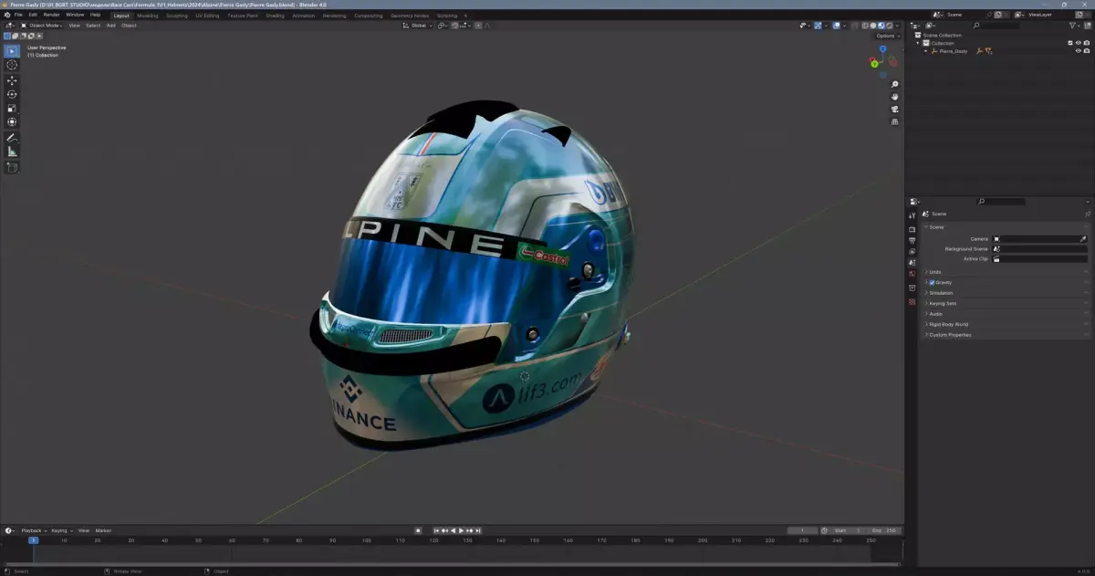Select the Cursor tool
1095x576 pixels.
coord(12,66)
